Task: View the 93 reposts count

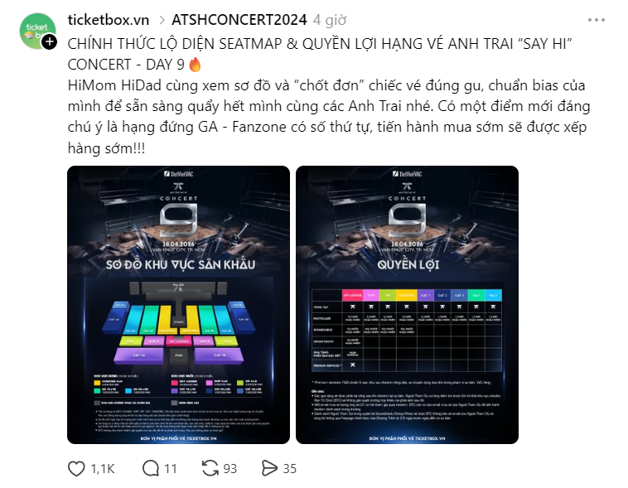Action: click(x=229, y=468)
